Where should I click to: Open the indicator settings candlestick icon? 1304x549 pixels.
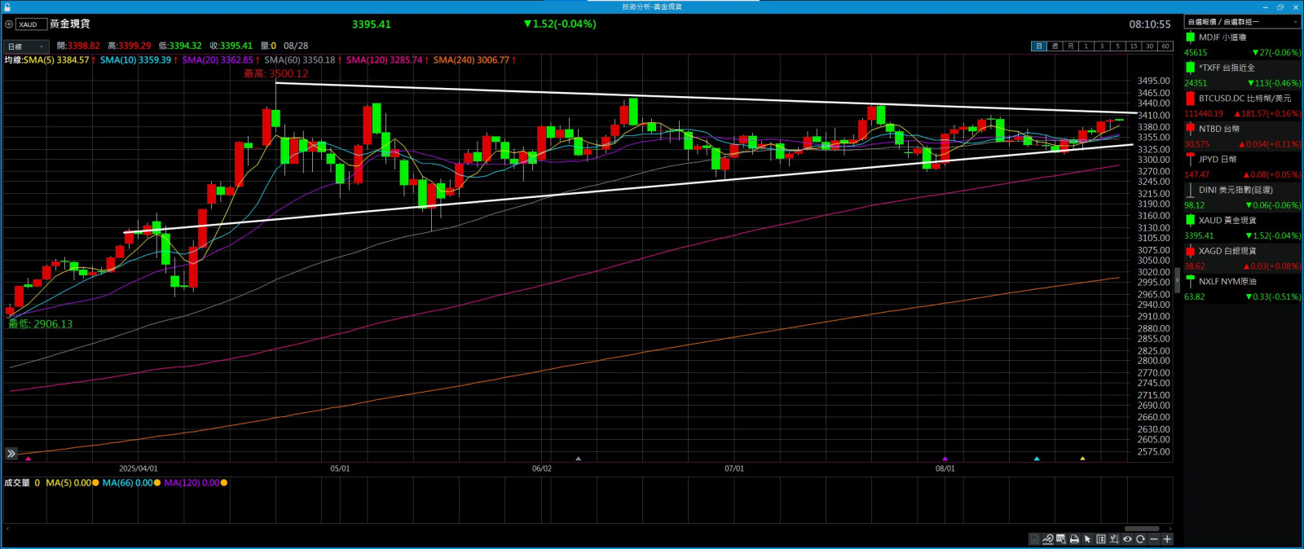point(1114,539)
